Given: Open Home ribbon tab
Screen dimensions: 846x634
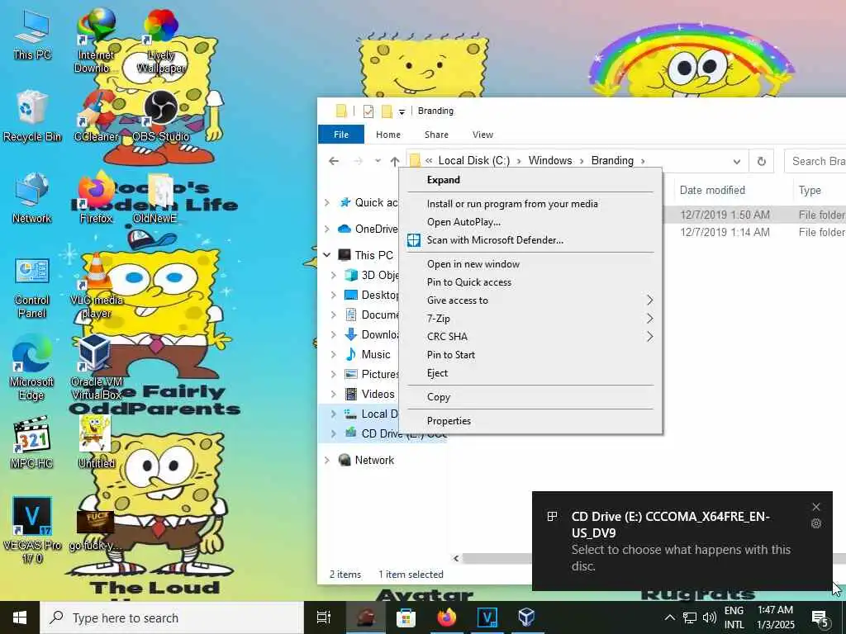Looking at the screenshot, I should click(388, 135).
